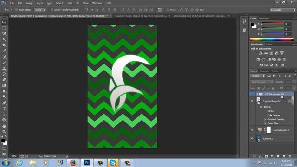This screenshot has width=297, height=167.
Task: Add a Color Balance adjustment
Action: tap(263, 59)
